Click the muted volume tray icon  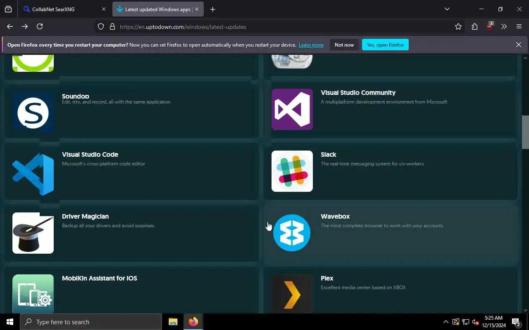(475, 322)
